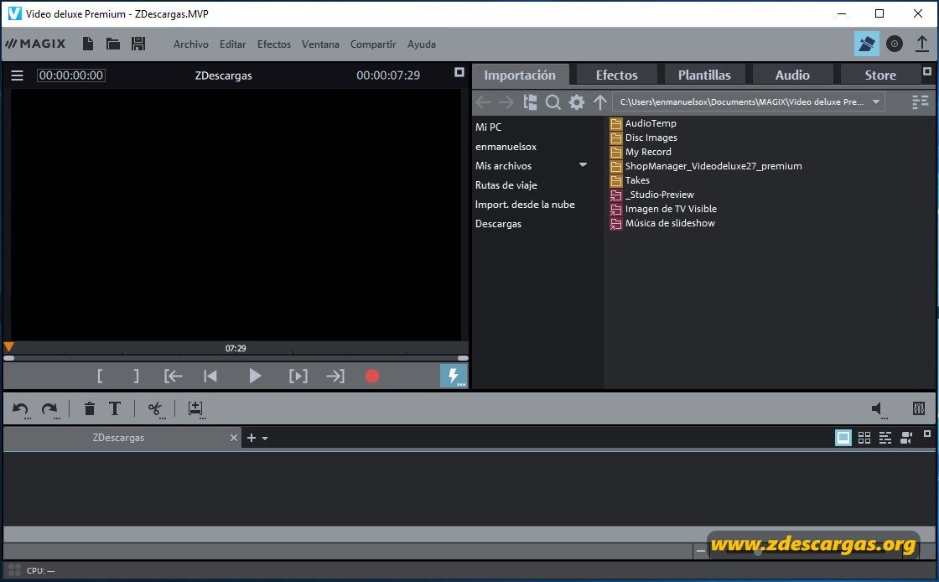Open audio mixer icon
Screen dimensions: 939x582
pos(919,409)
